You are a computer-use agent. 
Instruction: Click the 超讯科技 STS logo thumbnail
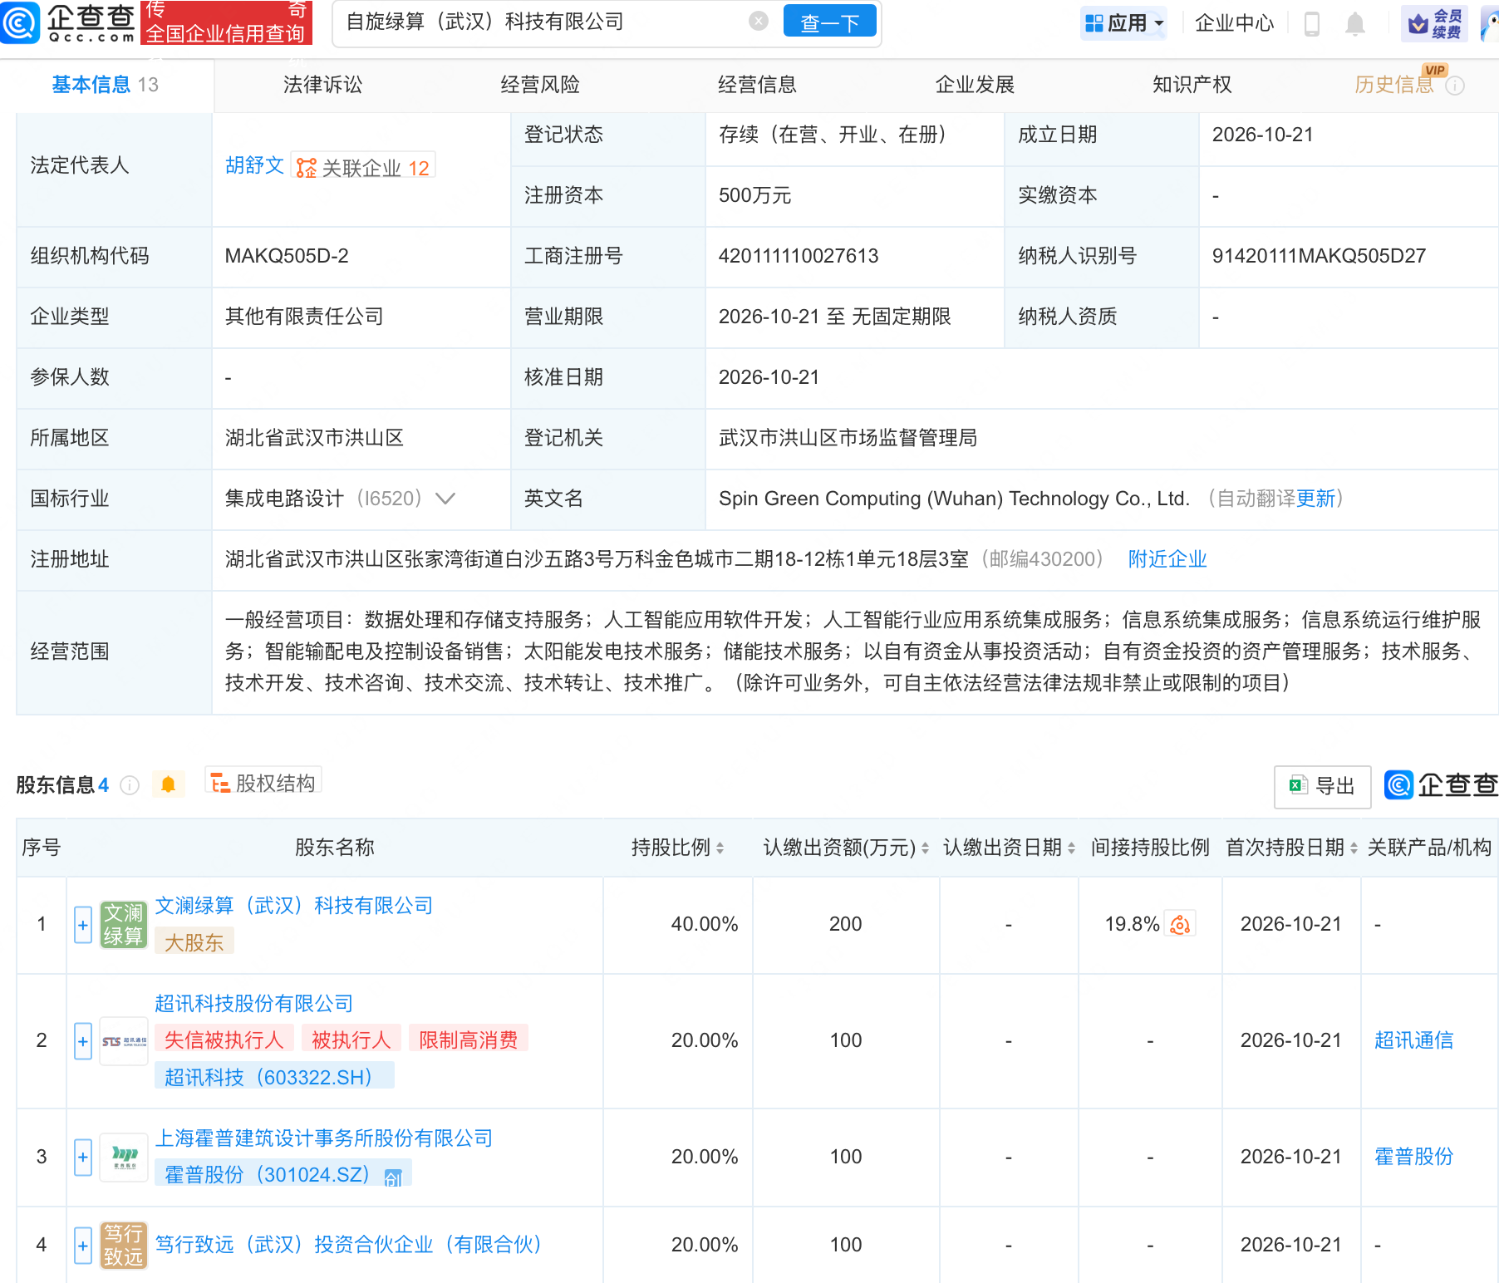tap(124, 1041)
